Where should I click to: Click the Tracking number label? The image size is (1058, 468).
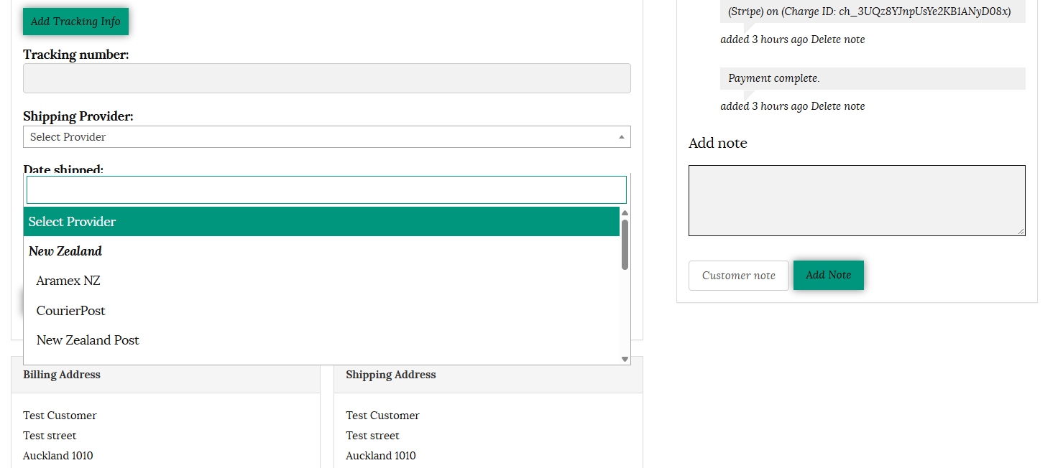[x=76, y=55]
